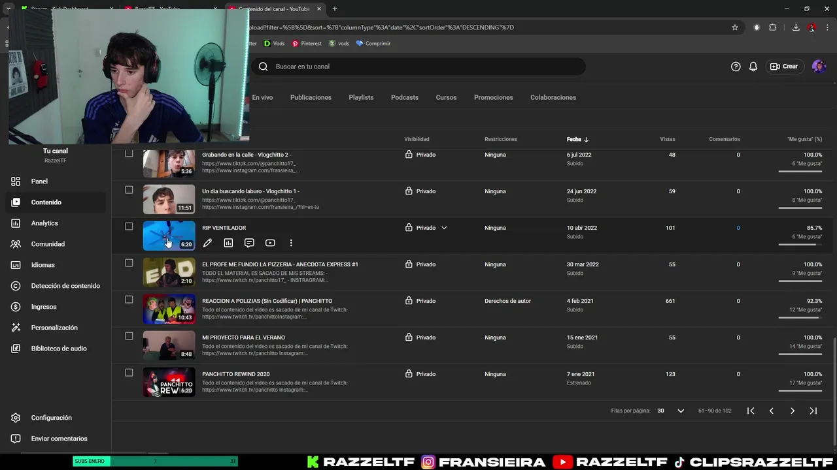The image size is (837, 470).
Task: Open browser tab search chevron
Action: tap(9, 9)
